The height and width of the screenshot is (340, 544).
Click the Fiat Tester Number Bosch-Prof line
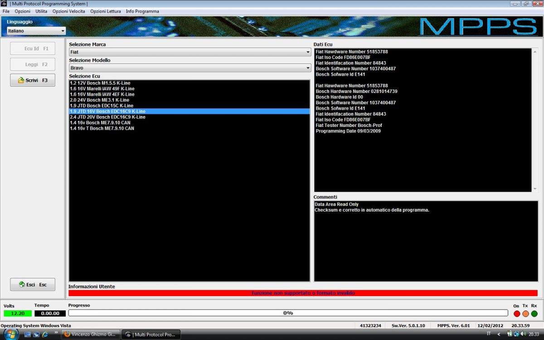pyautogui.click(x=348, y=126)
